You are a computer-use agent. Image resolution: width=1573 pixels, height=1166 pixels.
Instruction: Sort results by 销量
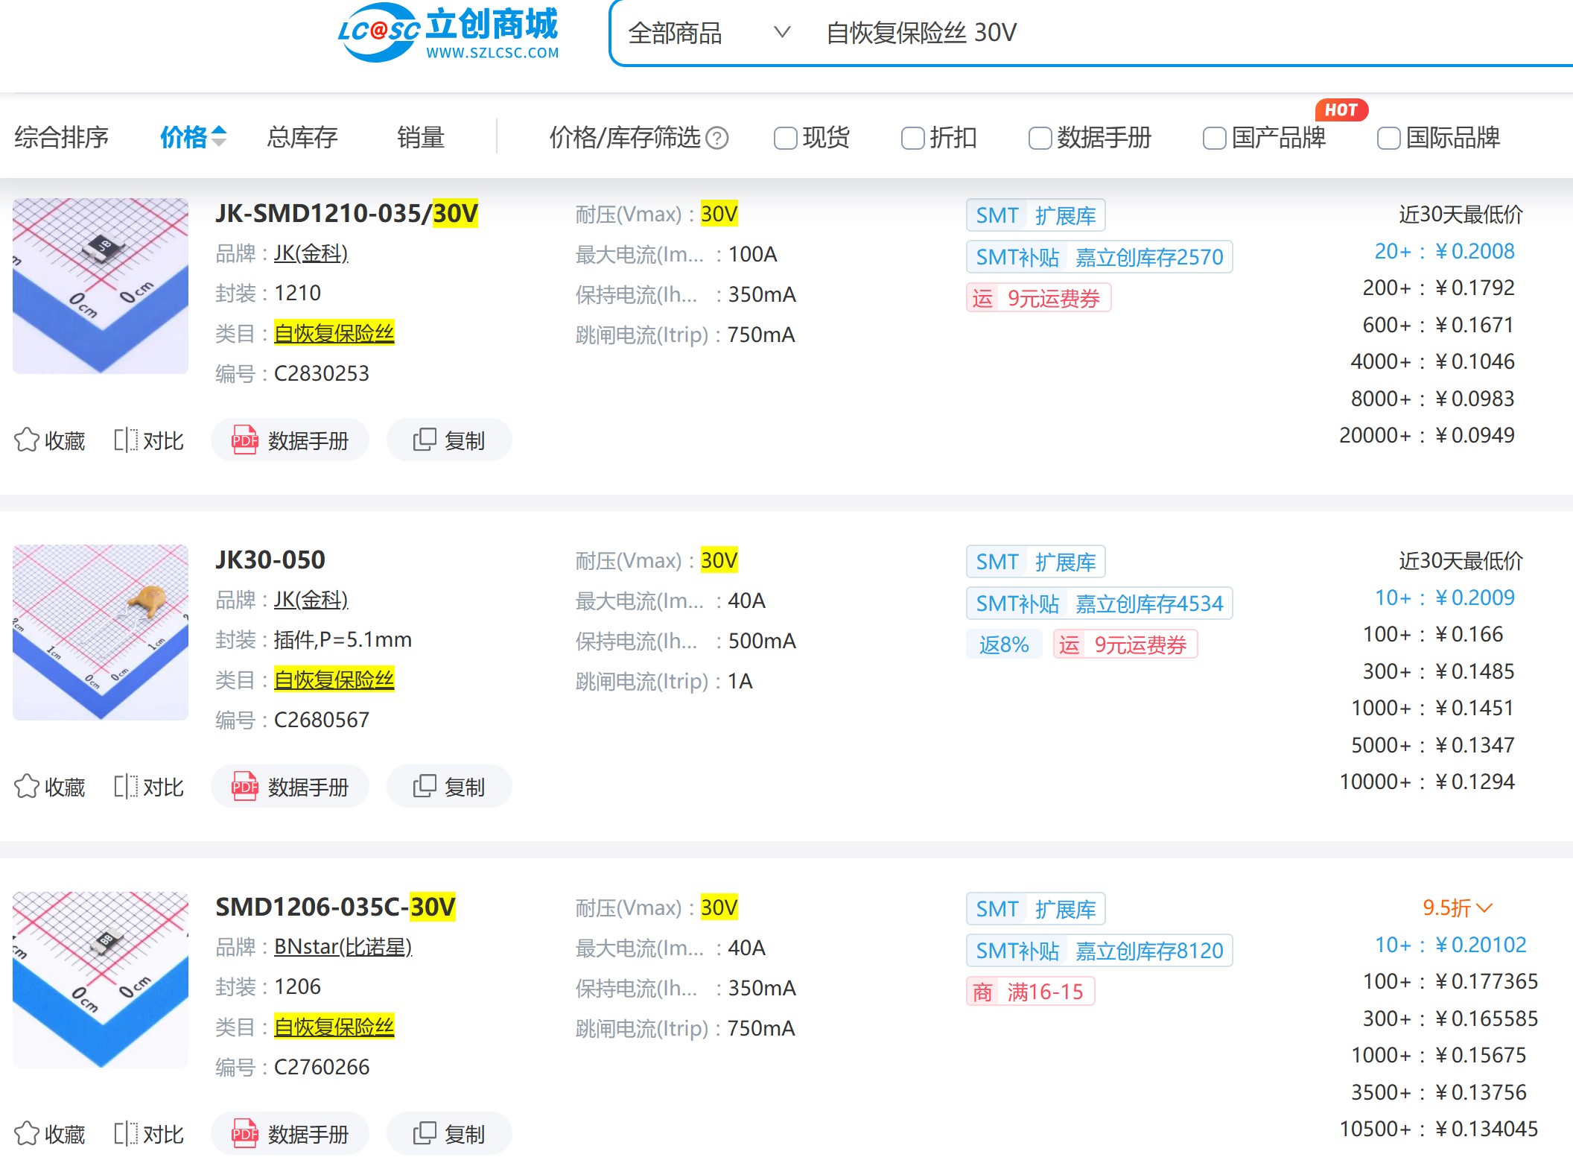[421, 138]
